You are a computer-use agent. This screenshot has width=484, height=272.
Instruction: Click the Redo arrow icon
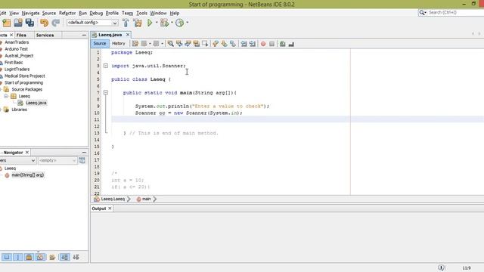click(x=55, y=23)
